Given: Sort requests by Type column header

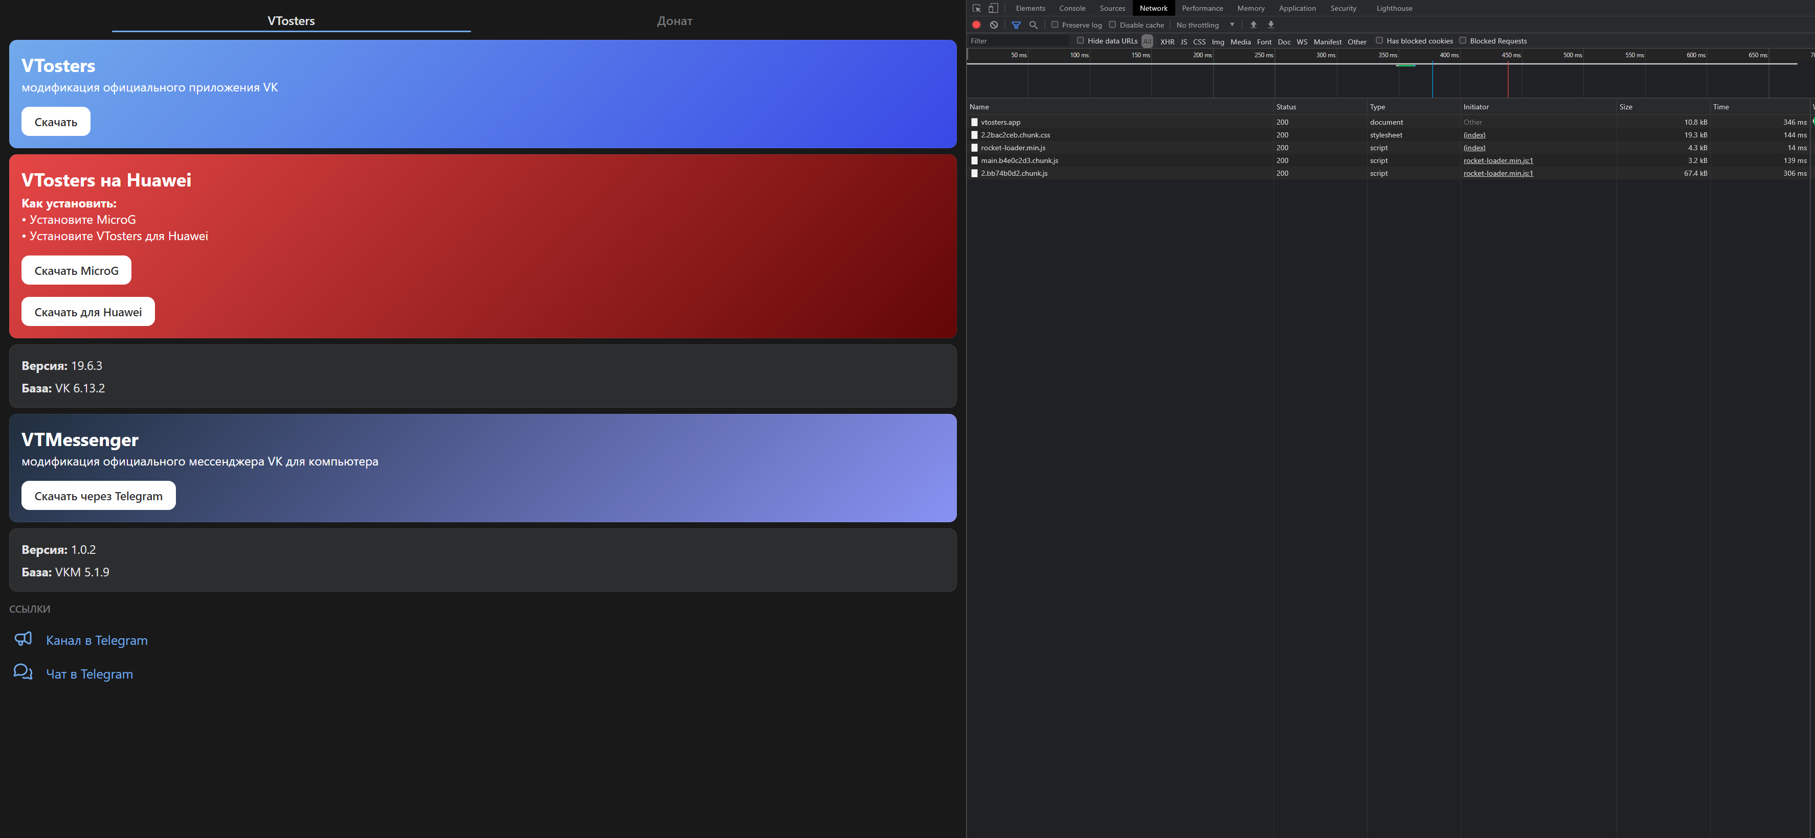Looking at the screenshot, I should click(1414, 107).
